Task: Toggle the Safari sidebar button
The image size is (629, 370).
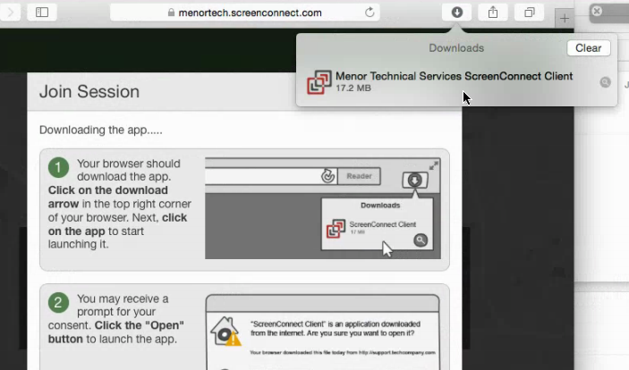Action: tap(42, 13)
